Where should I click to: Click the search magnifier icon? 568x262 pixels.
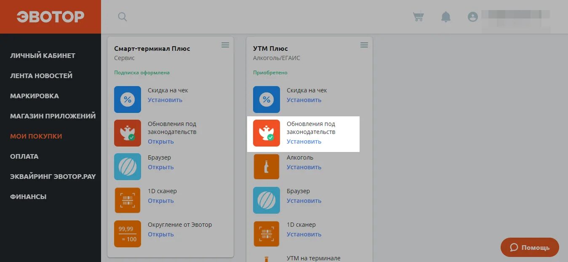click(122, 17)
